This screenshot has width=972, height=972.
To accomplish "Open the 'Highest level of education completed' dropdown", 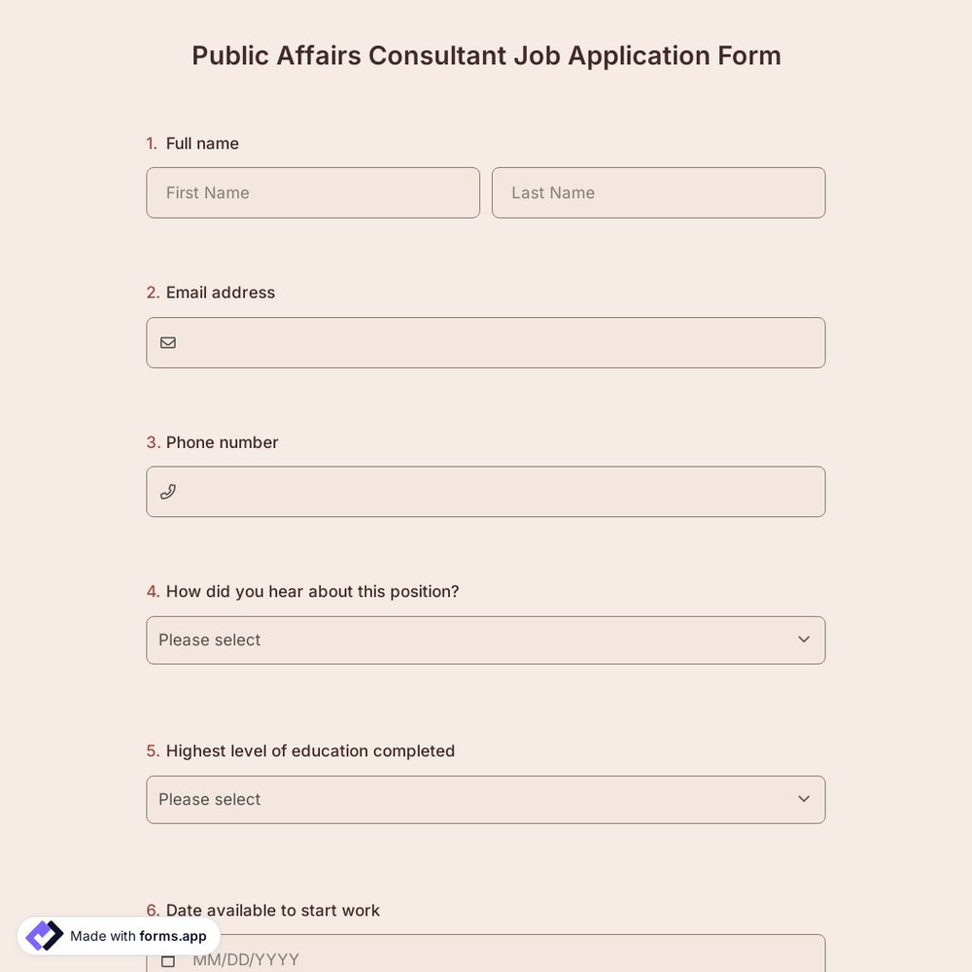I will pyautogui.click(x=486, y=799).
